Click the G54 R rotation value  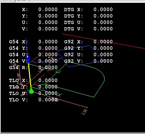pos(48,67)
